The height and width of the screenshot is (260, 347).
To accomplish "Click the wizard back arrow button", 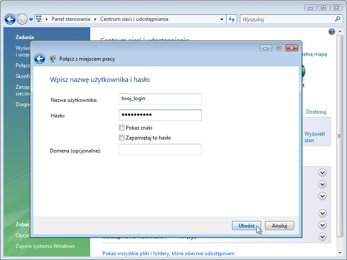I will pyautogui.click(x=40, y=59).
